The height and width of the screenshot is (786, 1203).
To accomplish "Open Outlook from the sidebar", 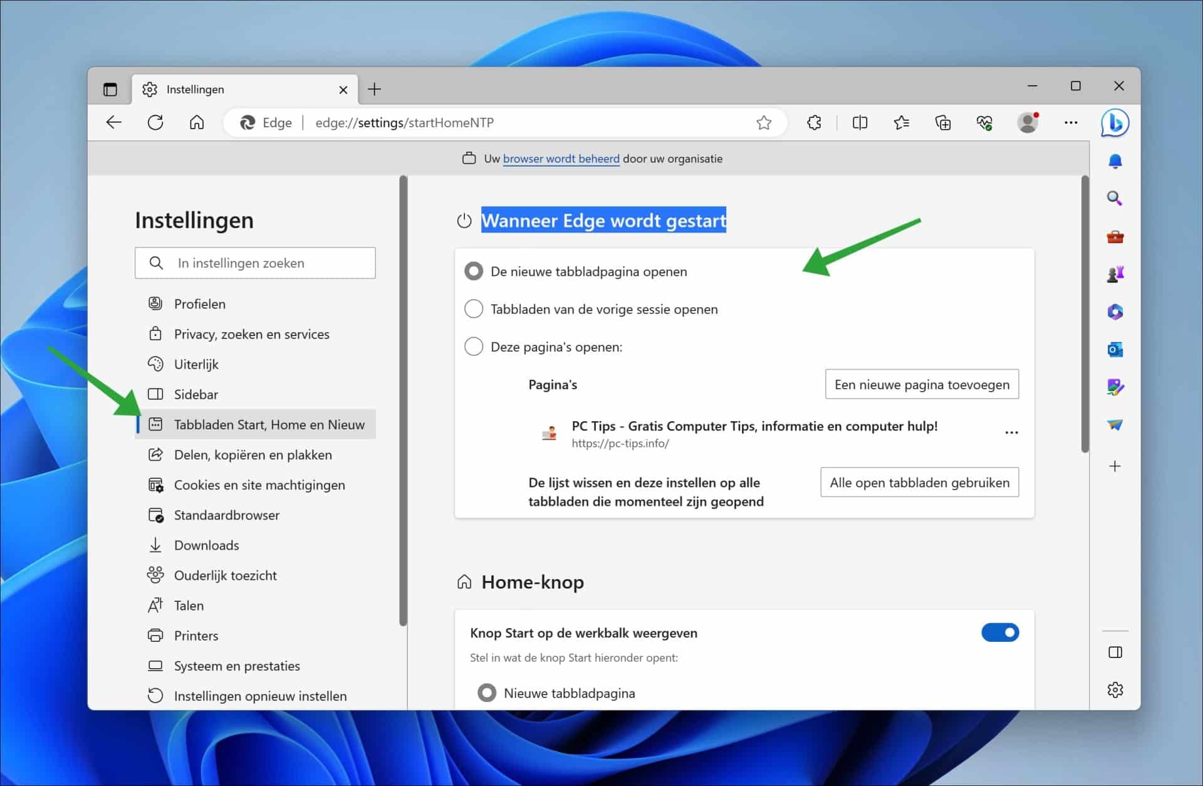I will [x=1115, y=350].
